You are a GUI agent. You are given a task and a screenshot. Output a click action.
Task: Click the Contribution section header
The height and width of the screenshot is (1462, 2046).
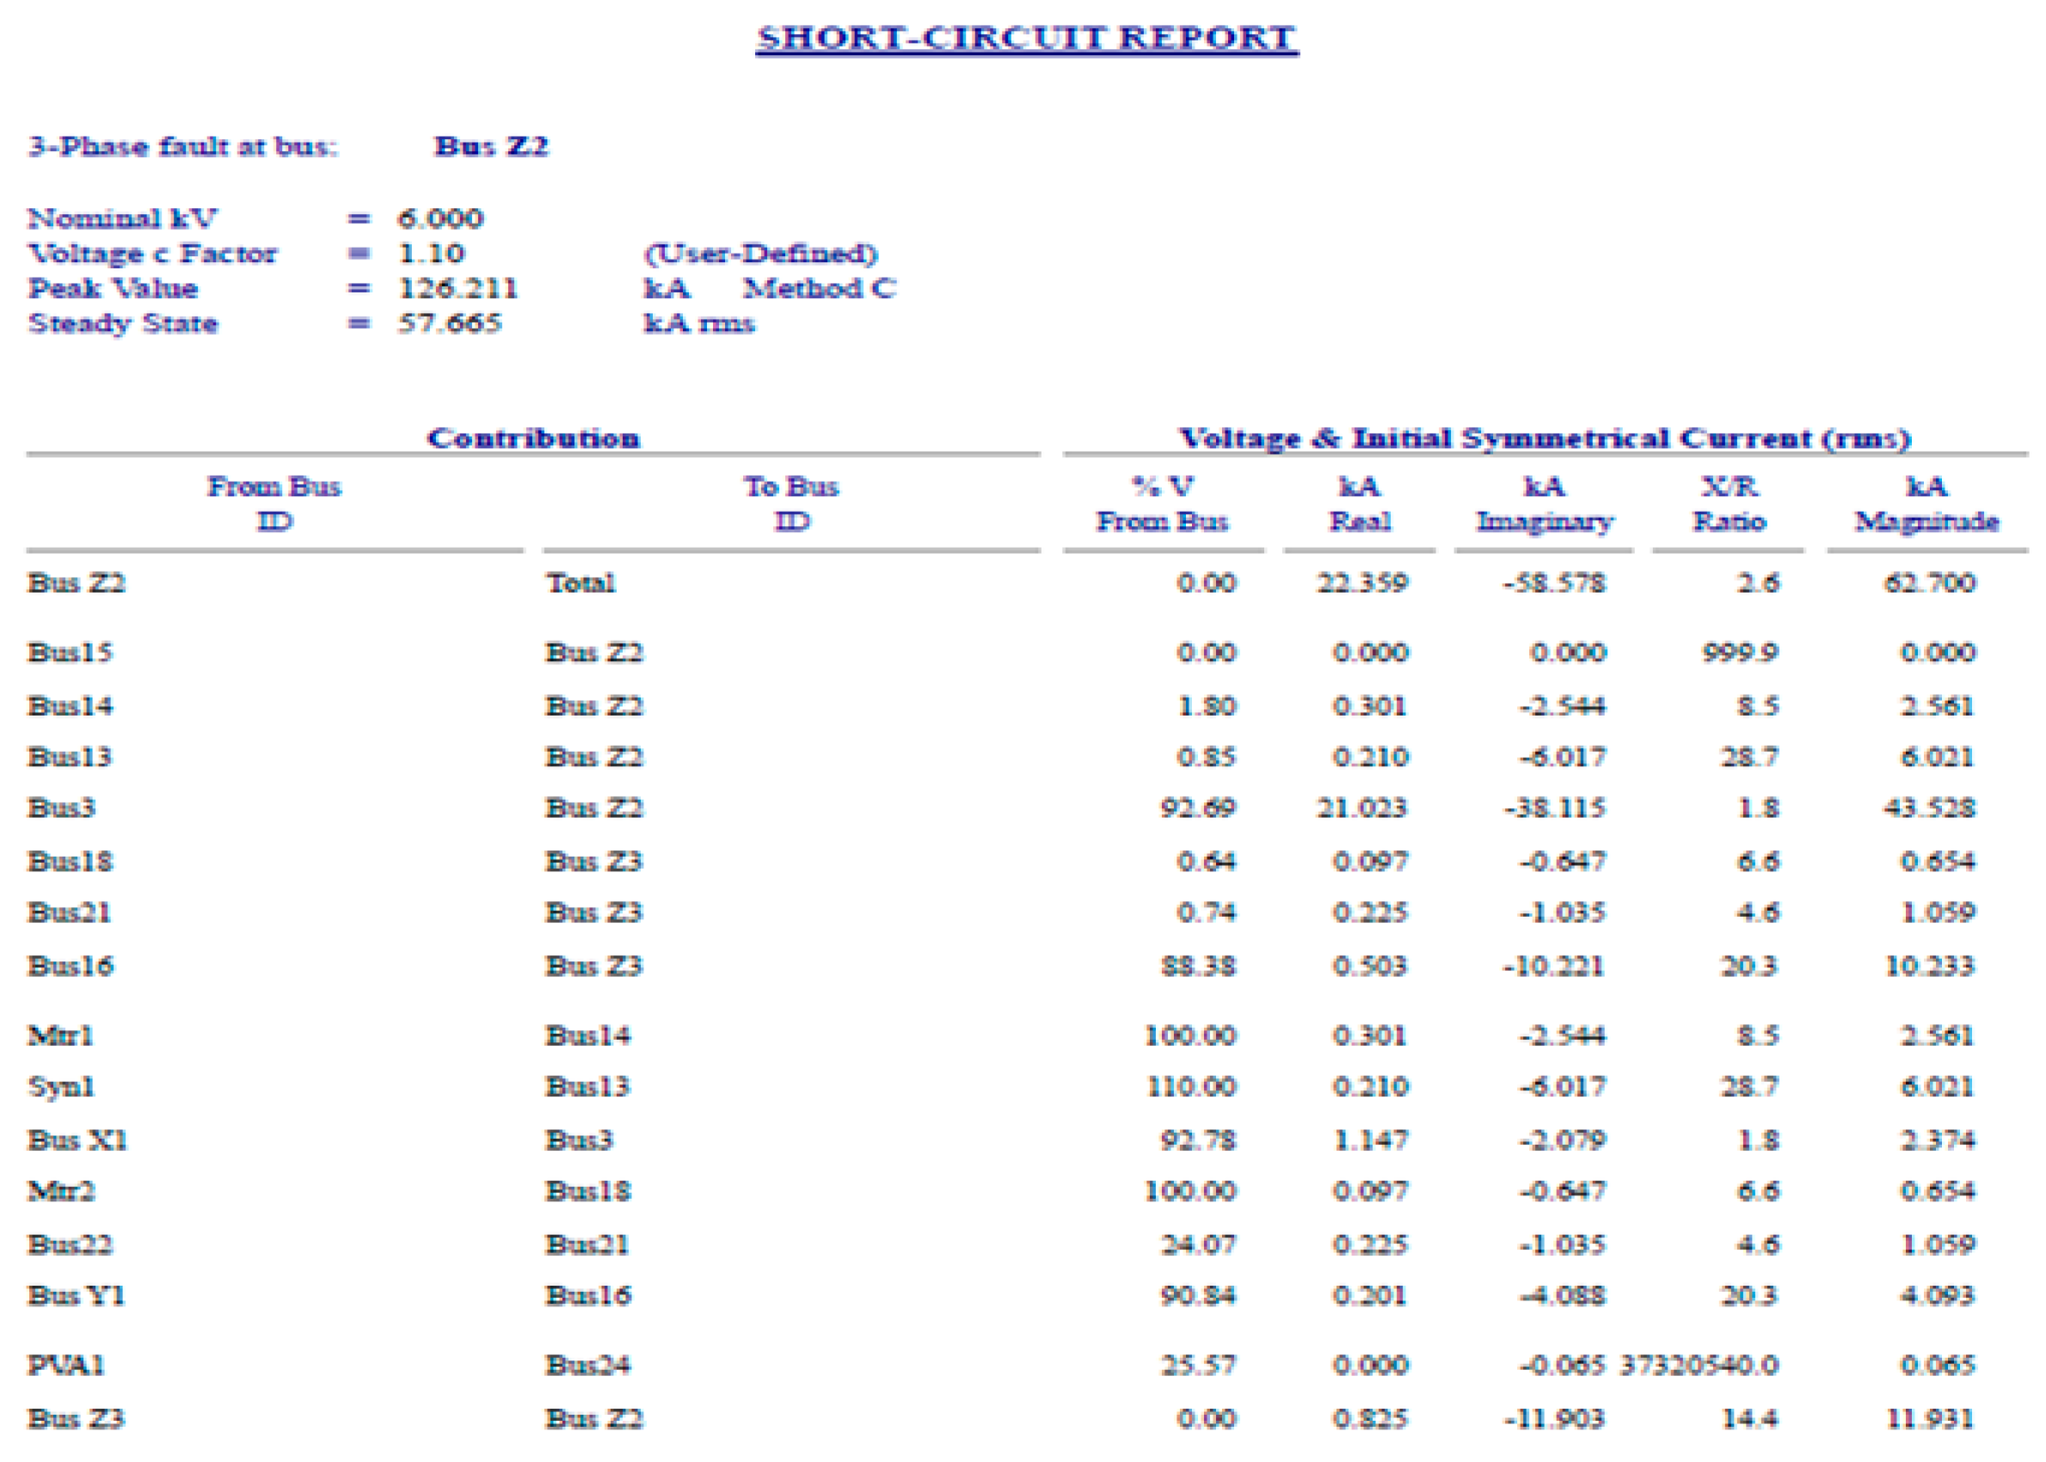tap(533, 438)
